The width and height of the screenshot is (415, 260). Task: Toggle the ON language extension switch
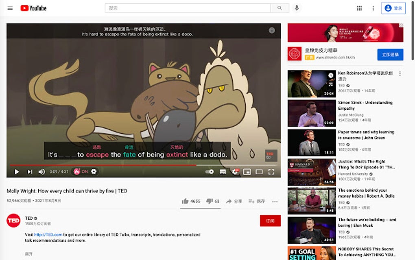click(x=81, y=172)
